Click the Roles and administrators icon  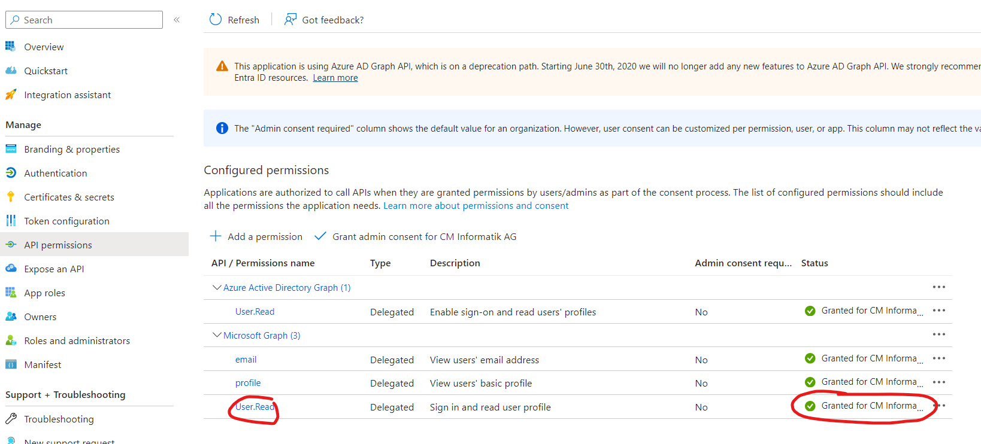(x=11, y=340)
